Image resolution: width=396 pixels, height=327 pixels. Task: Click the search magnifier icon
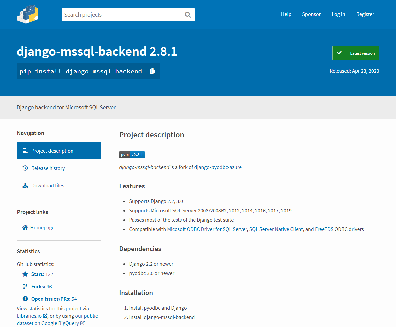click(188, 15)
